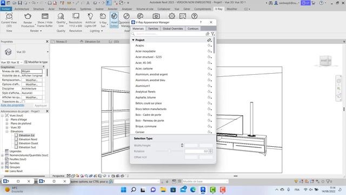Click the render region icon beside settings gear
The image size is (346, 195).
(183, 16)
